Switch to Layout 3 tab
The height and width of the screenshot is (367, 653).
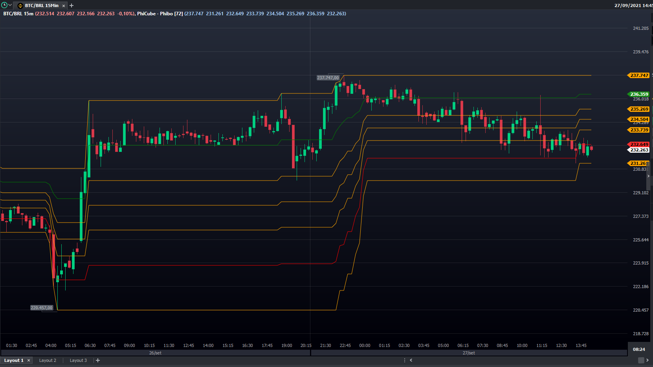pos(78,360)
